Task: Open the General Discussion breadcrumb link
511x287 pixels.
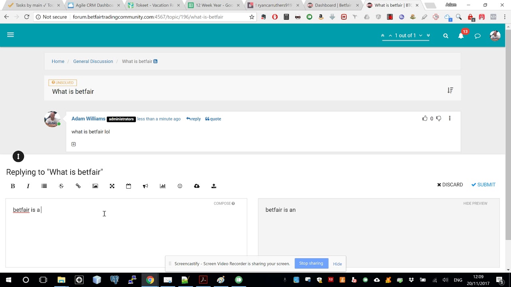Action: pyautogui.click(x=93, y=61)
